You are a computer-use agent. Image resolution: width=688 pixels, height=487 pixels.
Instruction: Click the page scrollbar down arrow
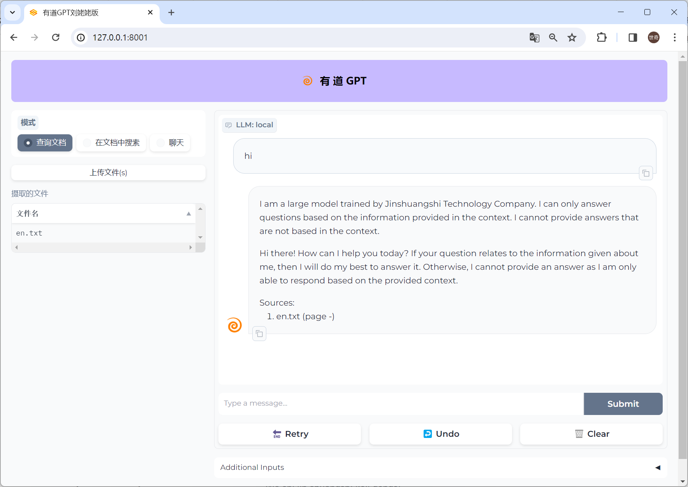(683, 482)
